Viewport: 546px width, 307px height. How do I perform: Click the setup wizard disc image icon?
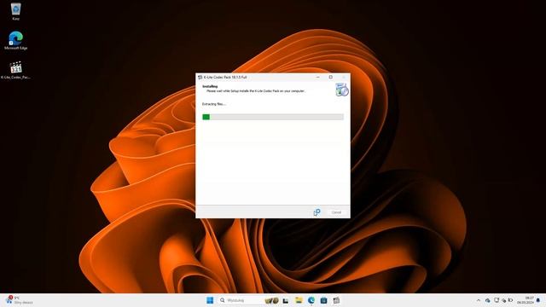coord(342,90)
